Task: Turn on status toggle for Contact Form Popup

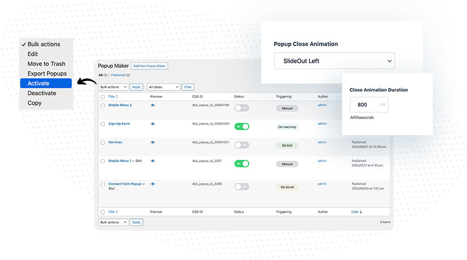Action: click(x=242, y=187)
